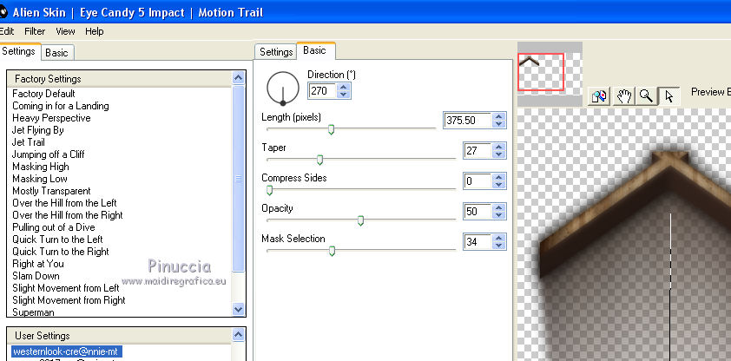Select the magnifier zoom tool
Viewport: 731px width, 361px height.
tap(646, 96)
